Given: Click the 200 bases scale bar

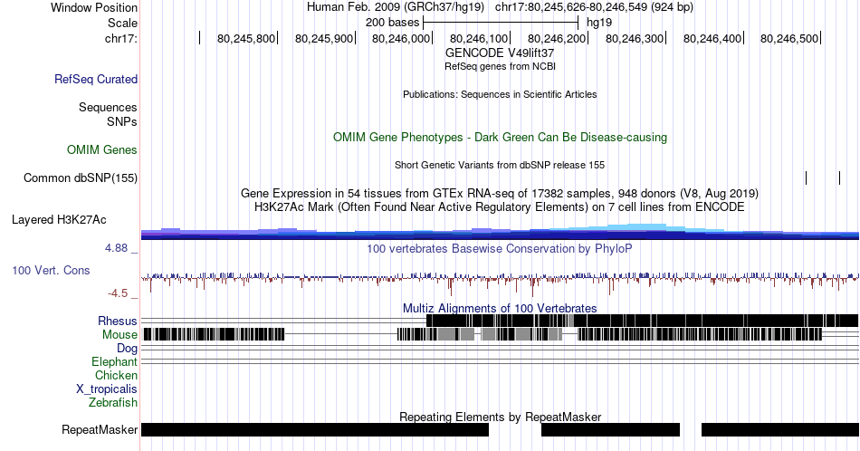Looking at the screenshot, I should 501,23.
